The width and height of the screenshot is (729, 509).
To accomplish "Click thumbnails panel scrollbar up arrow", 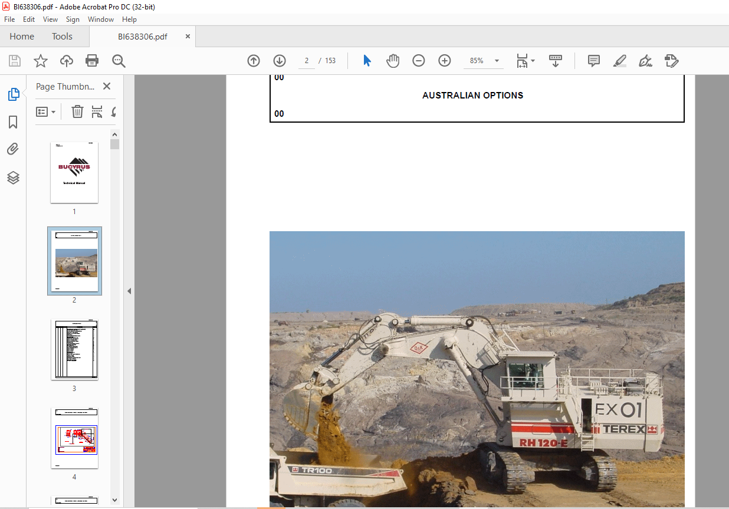I will pyautogui.click(x=114, y=134).
